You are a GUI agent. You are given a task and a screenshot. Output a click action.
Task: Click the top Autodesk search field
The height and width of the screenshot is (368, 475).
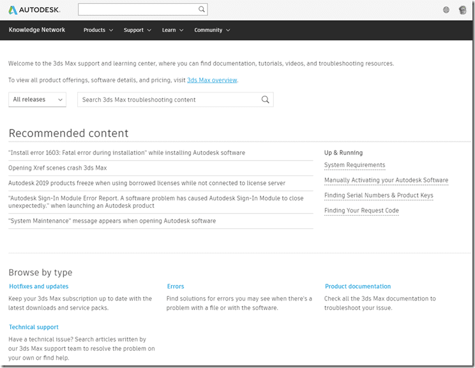(x=137, y=10)
